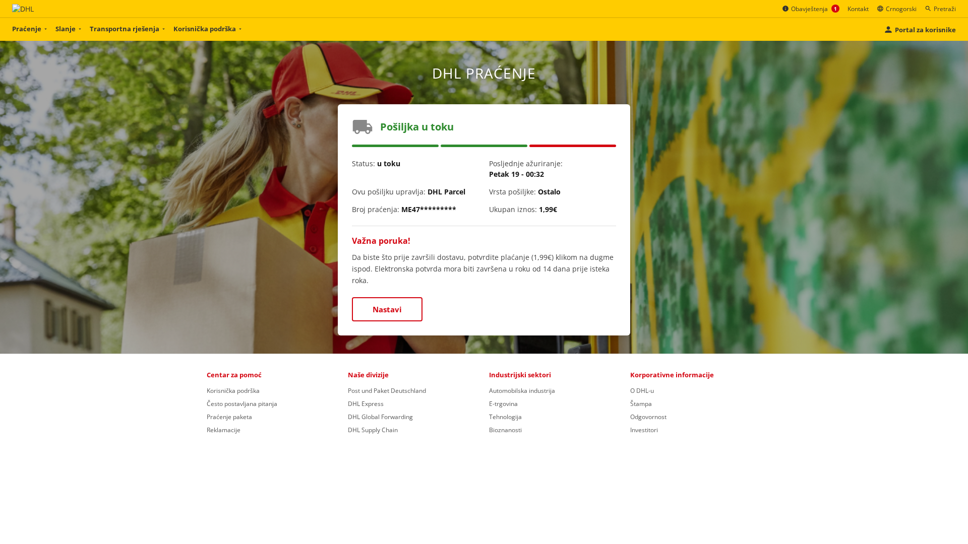Open DHL Express link

[x=366, y=404]
